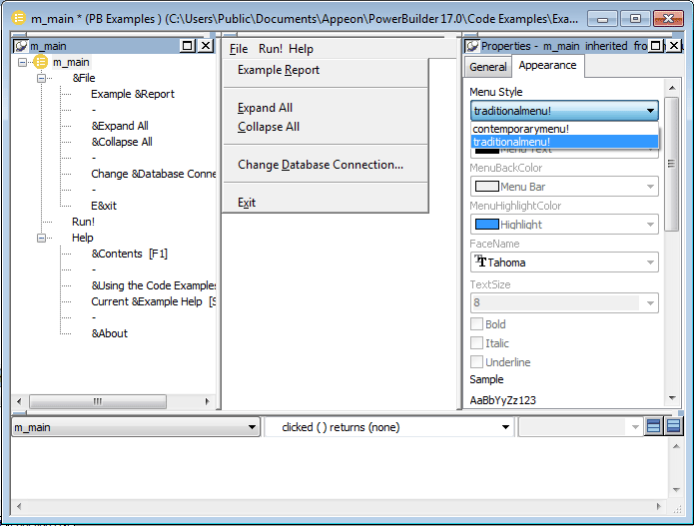Select &About item in the menu tree
Screen dimensions: 695x526
coord(110,333)
